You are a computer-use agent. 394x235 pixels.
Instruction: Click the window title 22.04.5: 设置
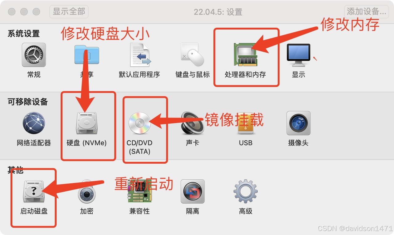pos(218,12)
